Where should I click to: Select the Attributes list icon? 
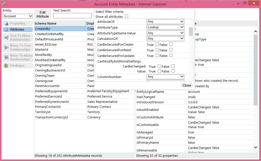pos(6,30)
